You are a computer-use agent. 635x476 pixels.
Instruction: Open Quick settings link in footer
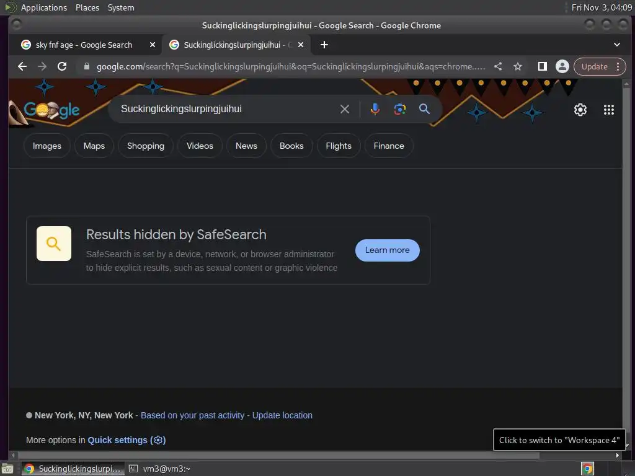(x=127, y=440)
